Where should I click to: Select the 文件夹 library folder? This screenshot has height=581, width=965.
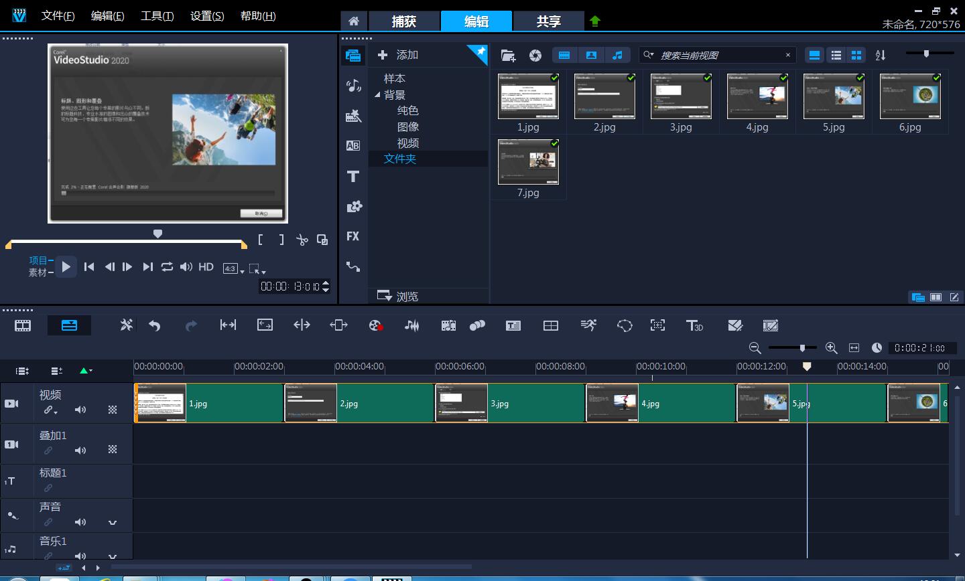tap(400, 159)
